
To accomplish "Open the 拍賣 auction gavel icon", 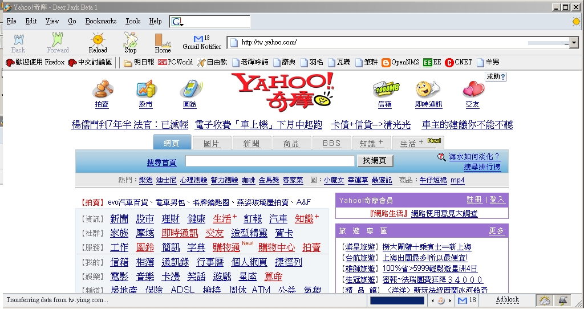I will (x=102, y=90).
